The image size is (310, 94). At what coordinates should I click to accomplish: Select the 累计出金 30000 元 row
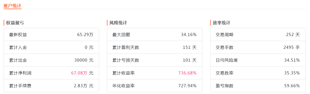tap(51, 60)
